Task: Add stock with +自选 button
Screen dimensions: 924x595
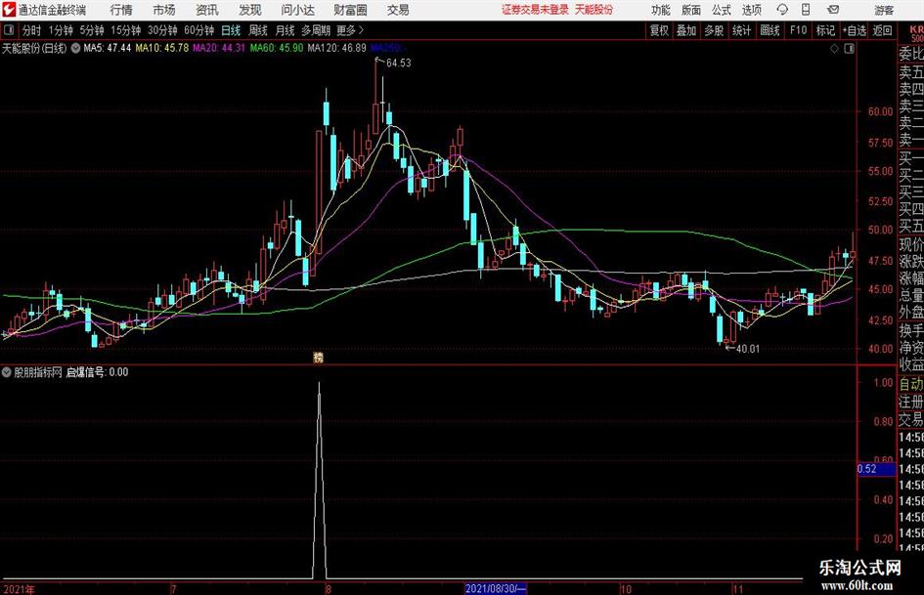Action: tap(854, 30)
